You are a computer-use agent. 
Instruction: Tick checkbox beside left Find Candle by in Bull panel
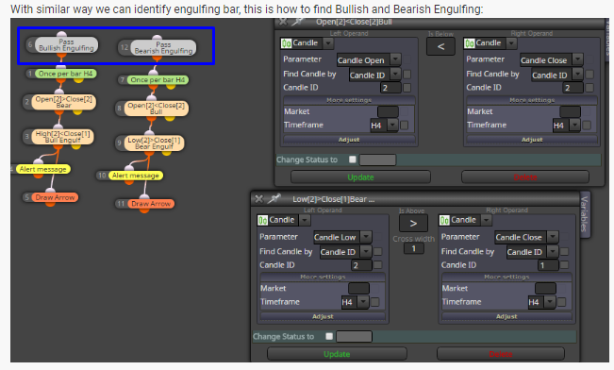point(407,74)
